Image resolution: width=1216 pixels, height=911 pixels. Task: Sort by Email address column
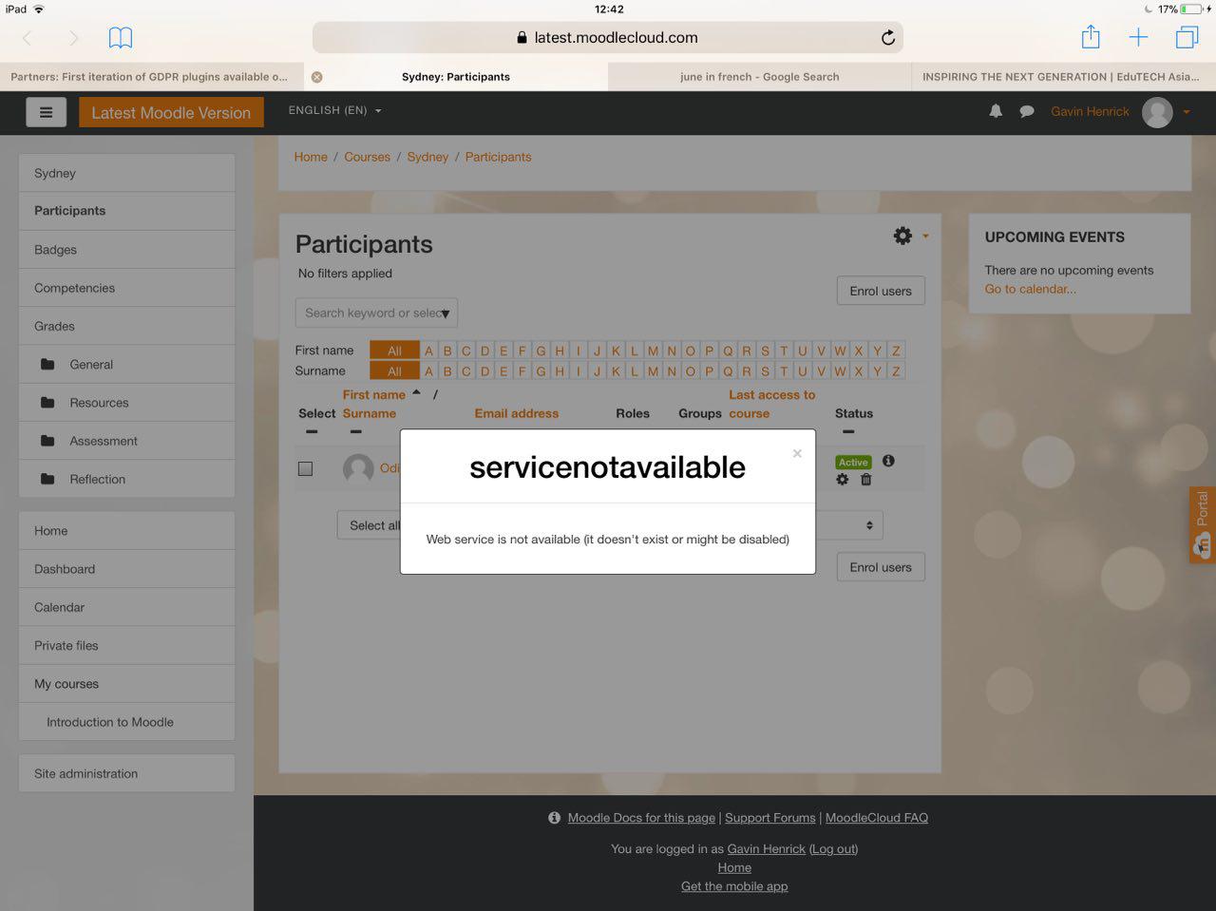point(517,413)
